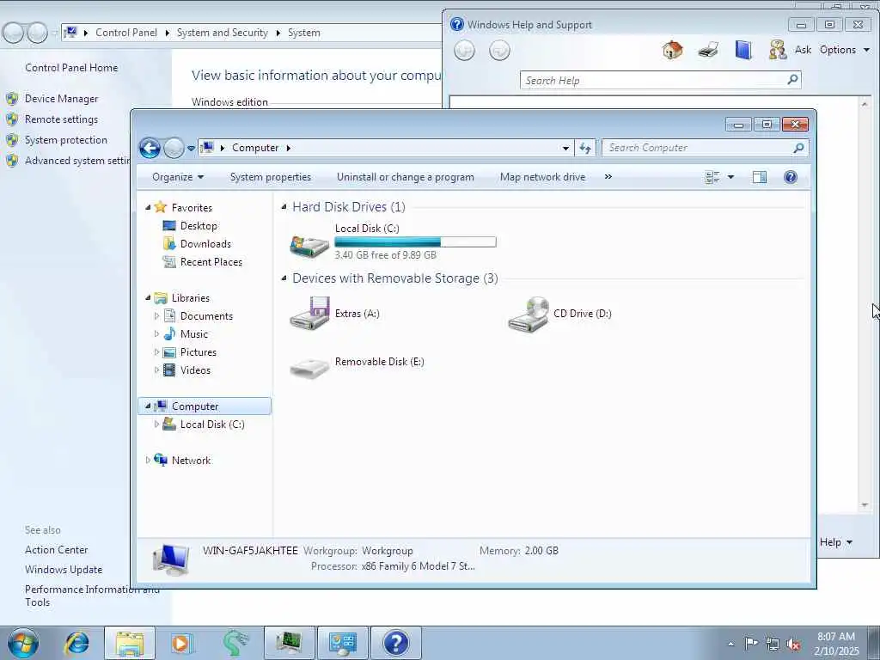Click Browse Help book icon
Image resolution: width=880 pixels, height=660 pixels.
743,50
